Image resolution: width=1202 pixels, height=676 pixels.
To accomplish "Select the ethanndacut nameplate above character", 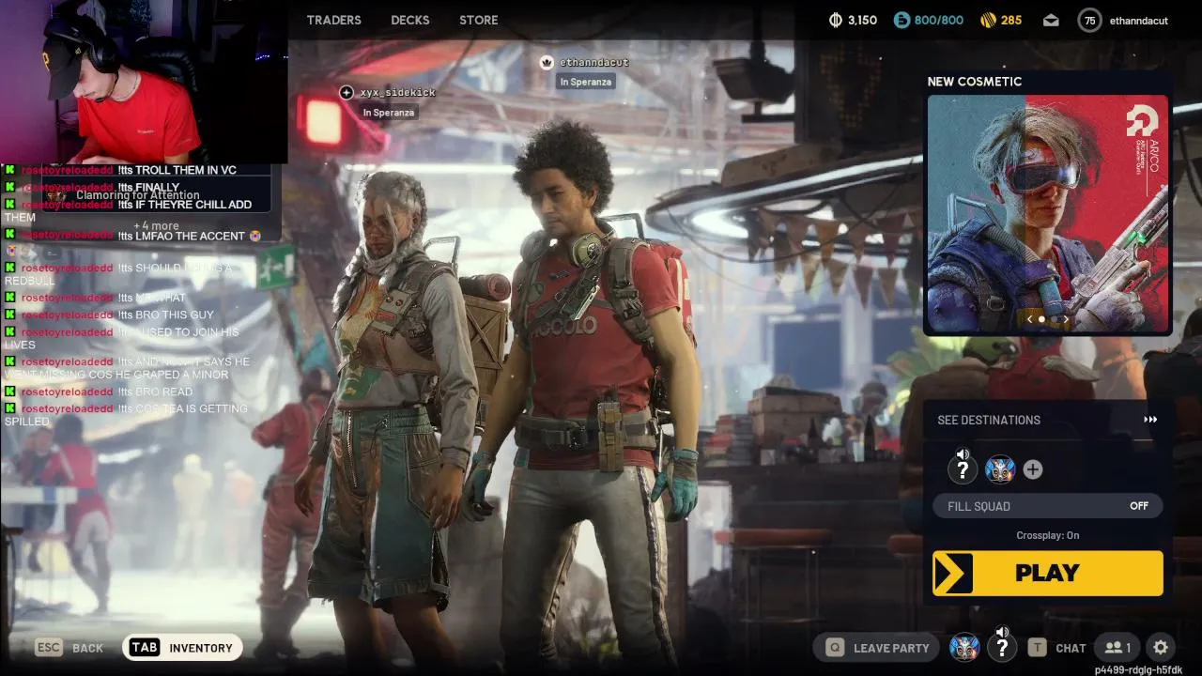I will [593, 62].
